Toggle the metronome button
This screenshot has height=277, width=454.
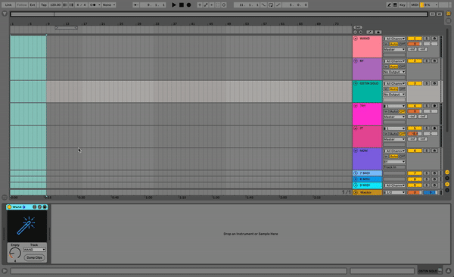tap(94, 5)
